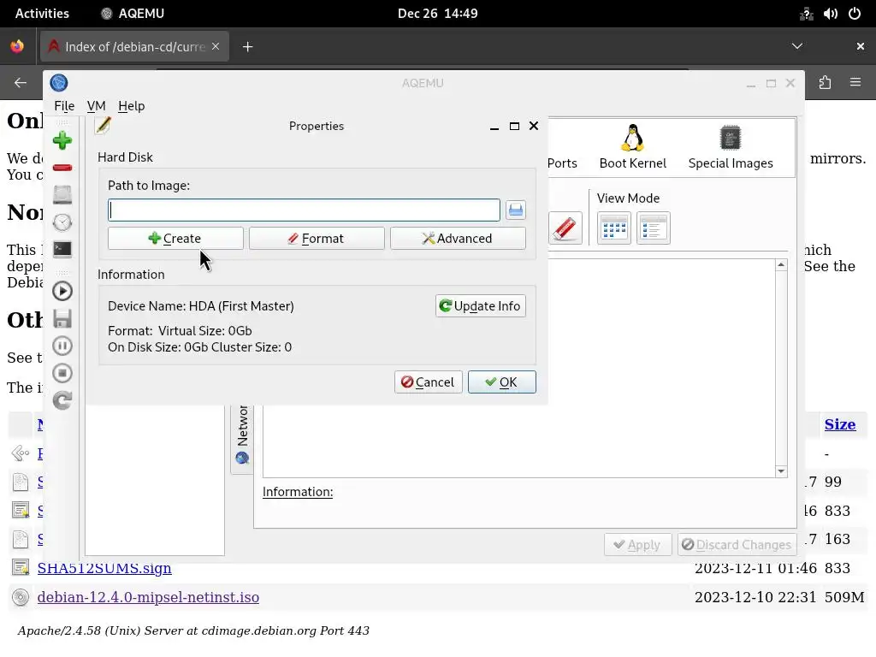Click the green plus Add VM icon
Screen dimensions: 876x657
[x=62, y=140]
